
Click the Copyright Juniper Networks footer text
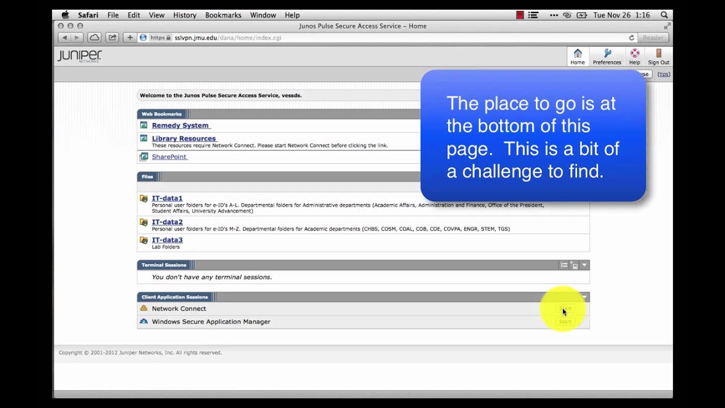[x=140, y=352]
